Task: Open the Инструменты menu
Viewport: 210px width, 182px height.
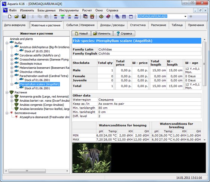Action: click(69, 11)
